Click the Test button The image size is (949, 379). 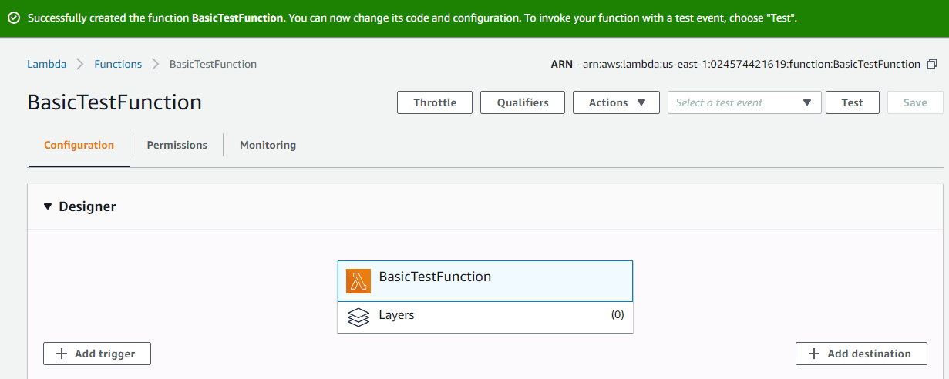pos(853,102)
